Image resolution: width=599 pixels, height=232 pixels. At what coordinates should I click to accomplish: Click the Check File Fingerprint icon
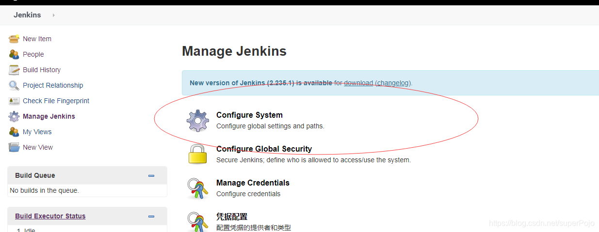tap(14, 101)
